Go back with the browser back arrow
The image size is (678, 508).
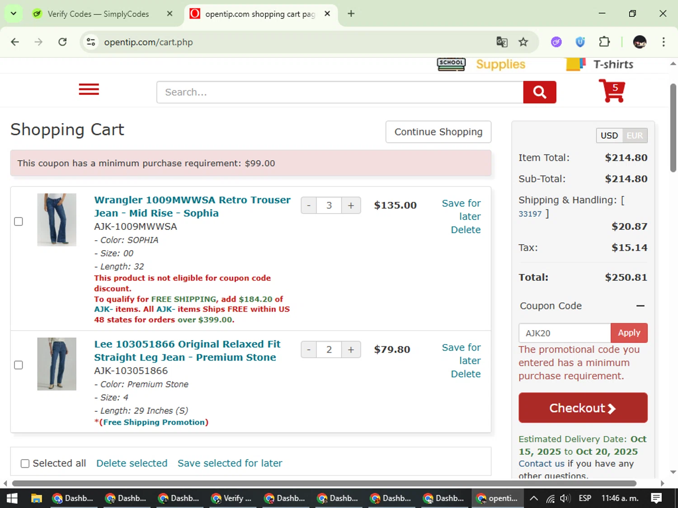coord(15,42)
